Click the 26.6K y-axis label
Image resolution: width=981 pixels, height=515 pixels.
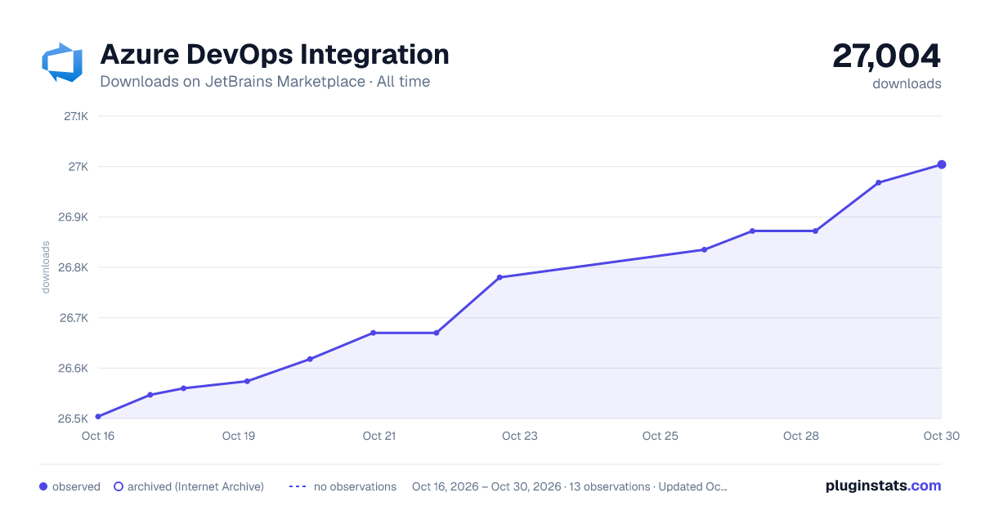73,369
